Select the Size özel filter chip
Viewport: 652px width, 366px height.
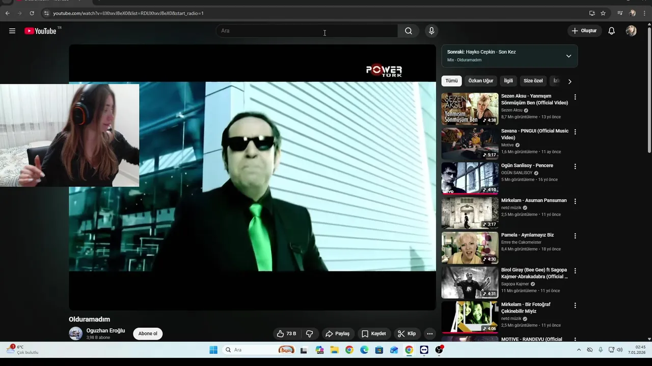tap(533, 81)
